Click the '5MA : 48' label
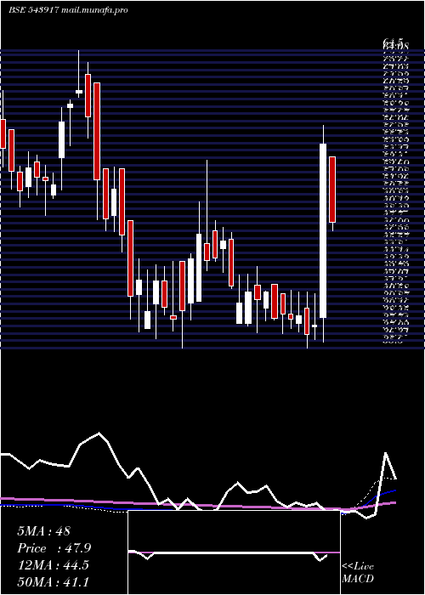This screenshot has height=595, width=425. tap(44, 531)
